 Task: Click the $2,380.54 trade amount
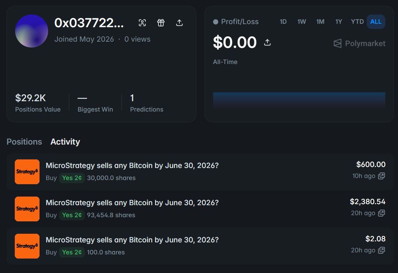tap(367, 202)
